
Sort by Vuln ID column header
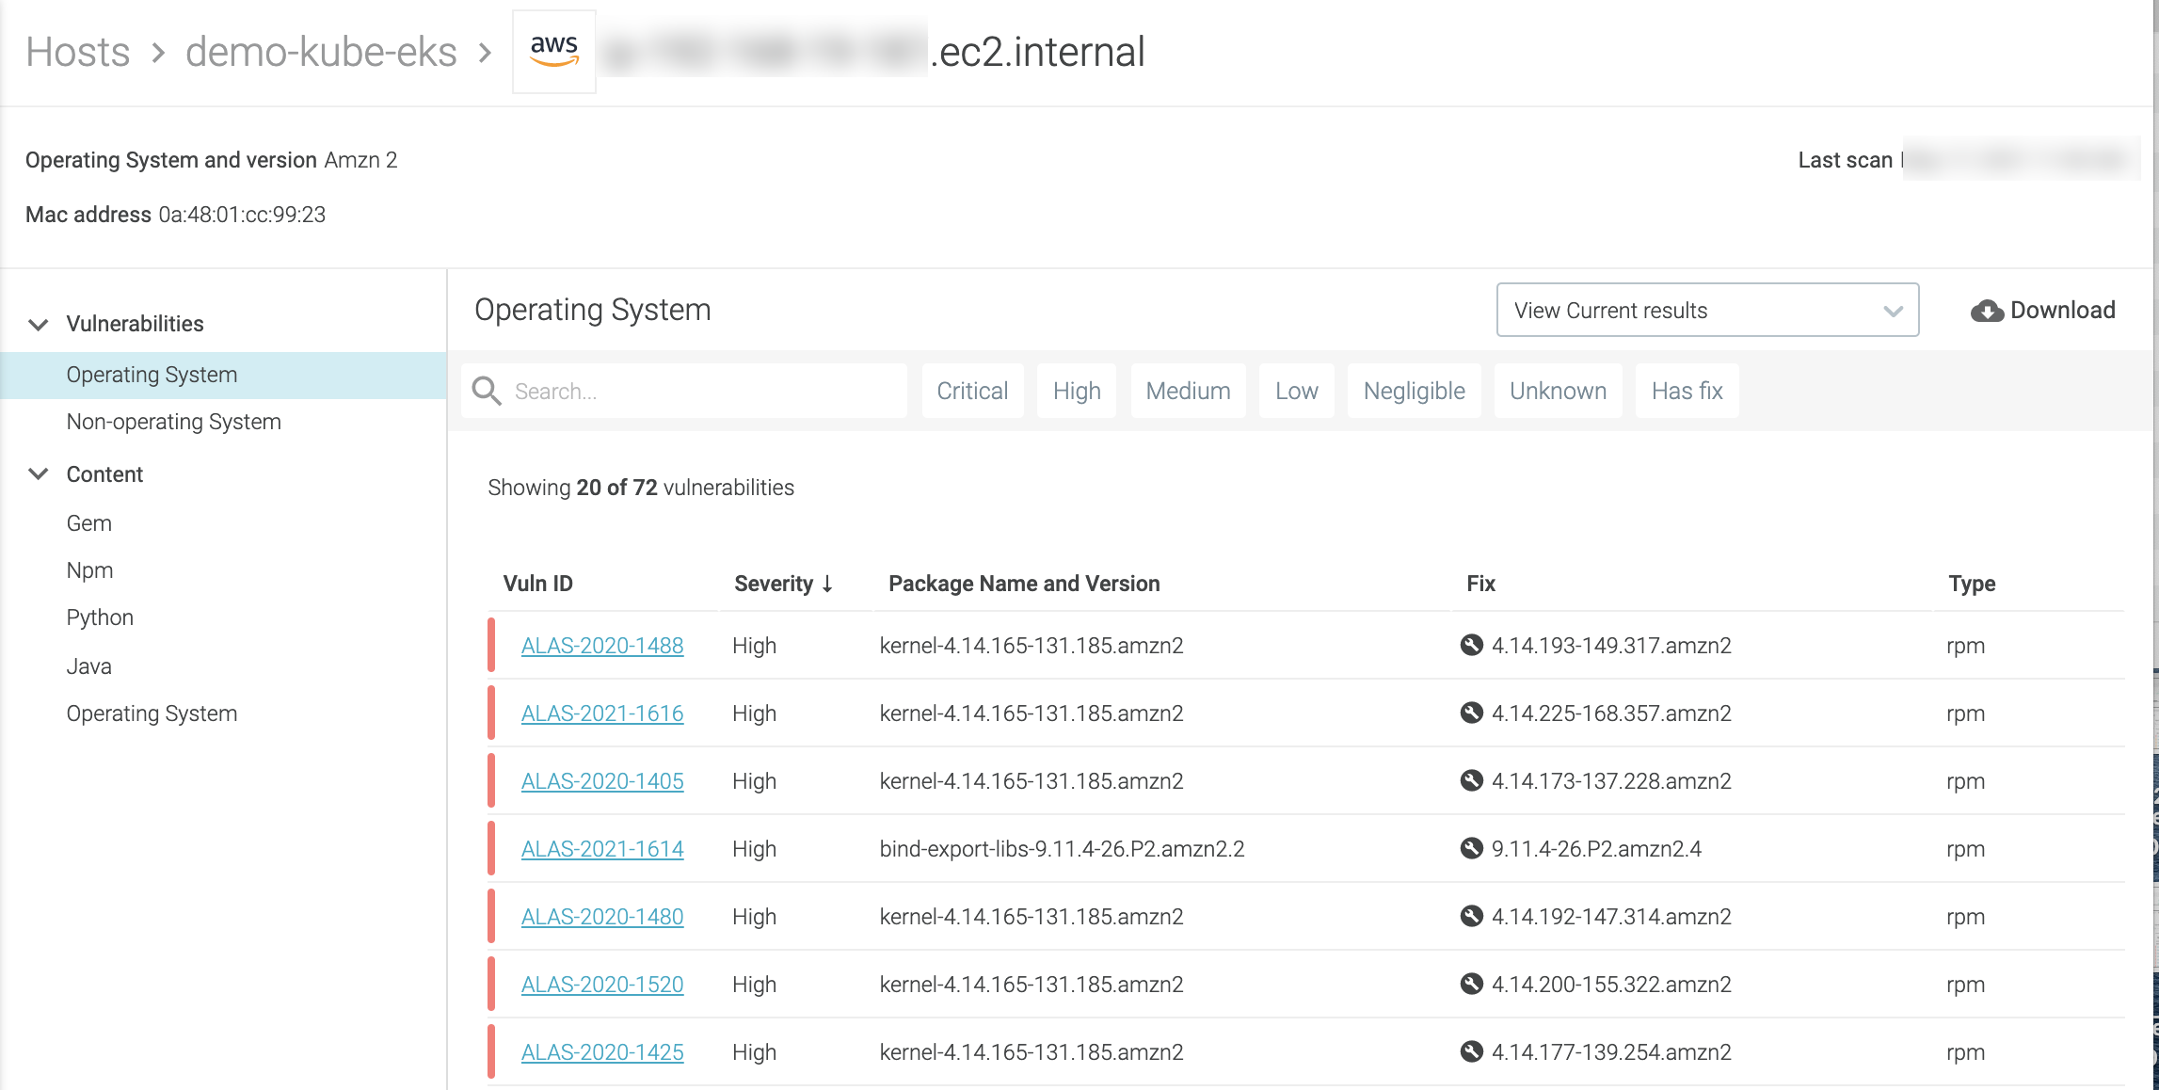(x=537, y=584)
